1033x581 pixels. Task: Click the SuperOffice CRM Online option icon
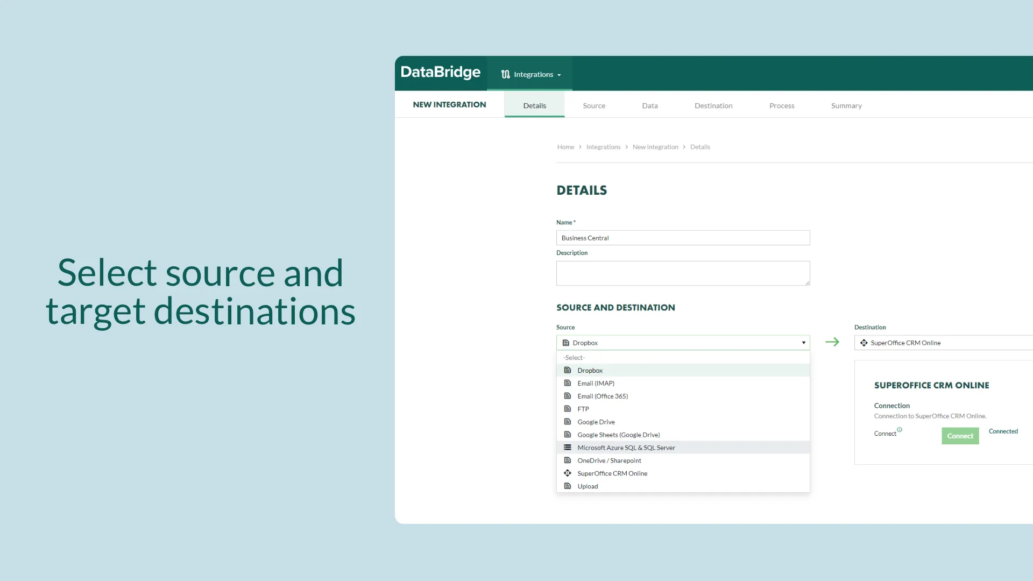click(x=567, y=473)
